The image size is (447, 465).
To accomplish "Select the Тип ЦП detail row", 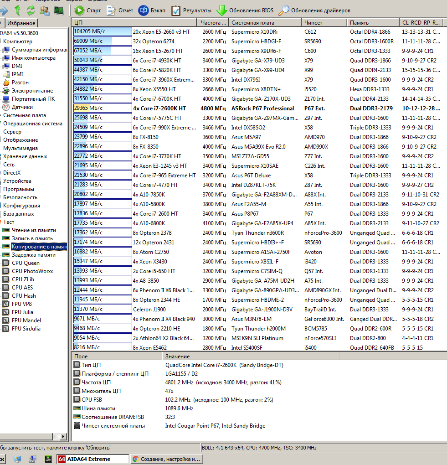I will (x=178, y=365).
